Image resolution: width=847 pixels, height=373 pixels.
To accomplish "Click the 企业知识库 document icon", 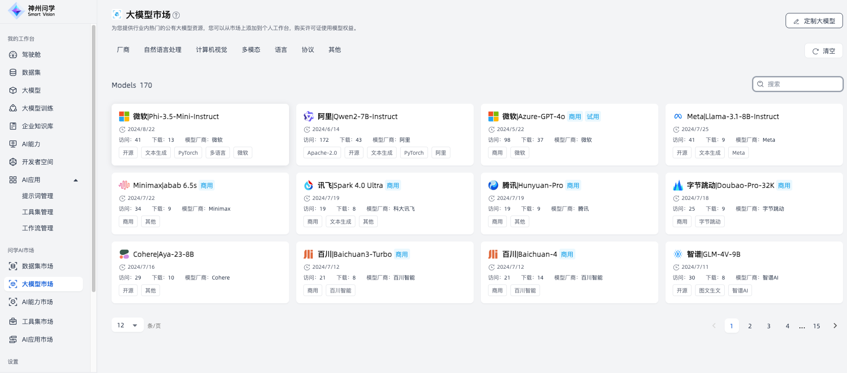I will 13,126.
